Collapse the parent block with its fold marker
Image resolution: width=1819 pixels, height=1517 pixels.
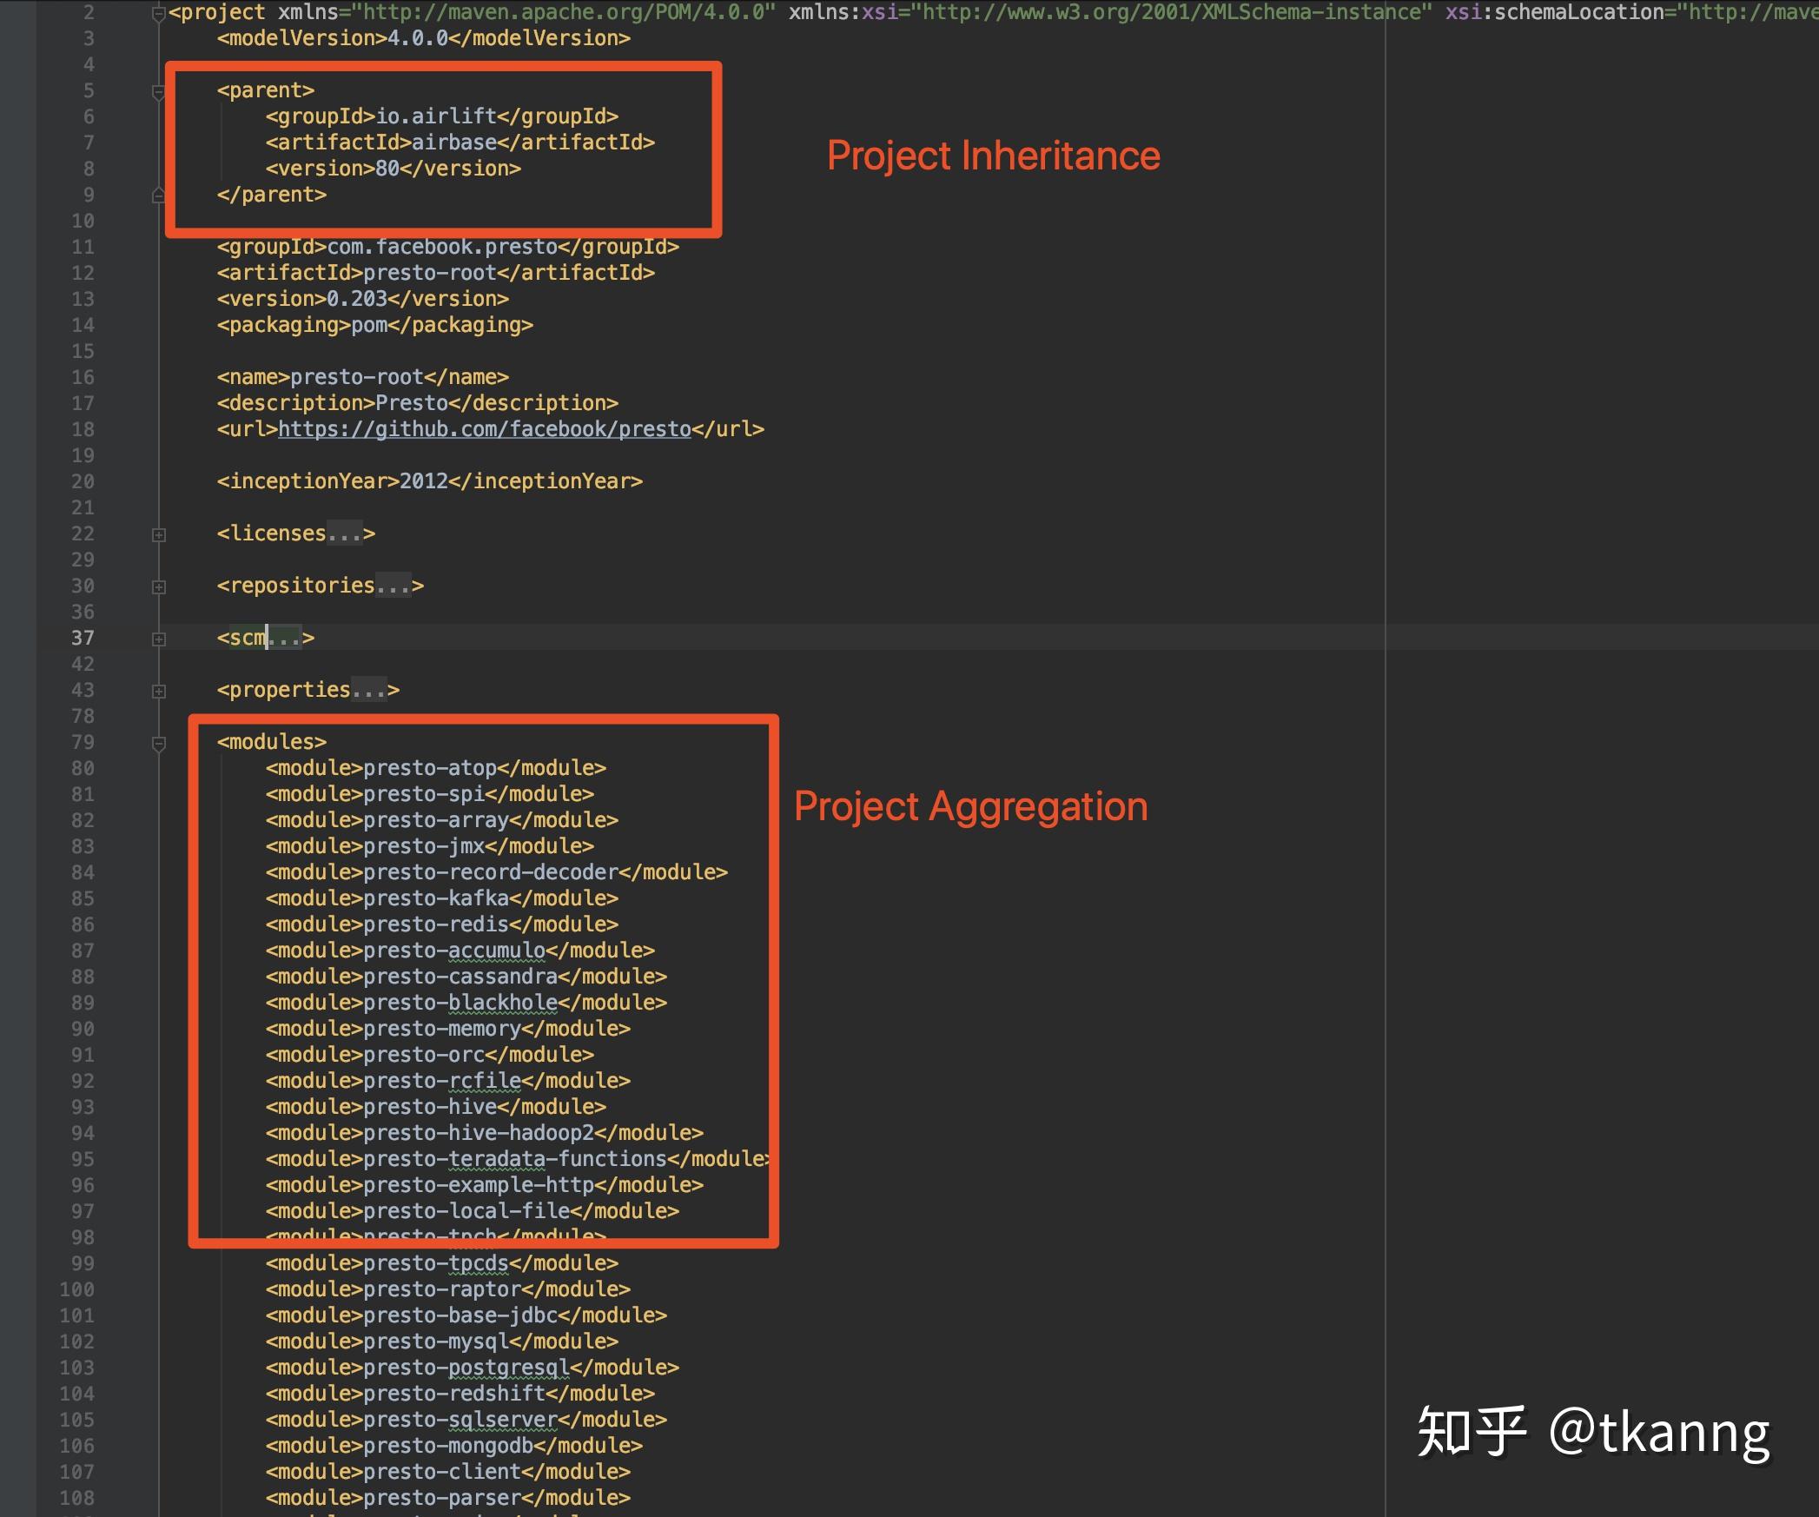[x=159, y=92]
